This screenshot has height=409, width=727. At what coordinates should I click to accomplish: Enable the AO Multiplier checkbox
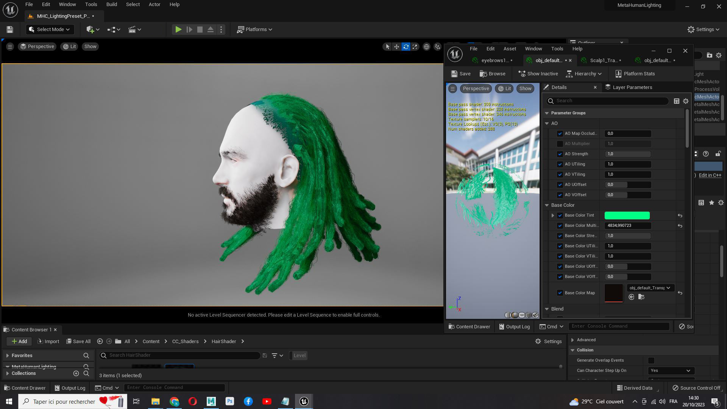click(x=560, y=144)
